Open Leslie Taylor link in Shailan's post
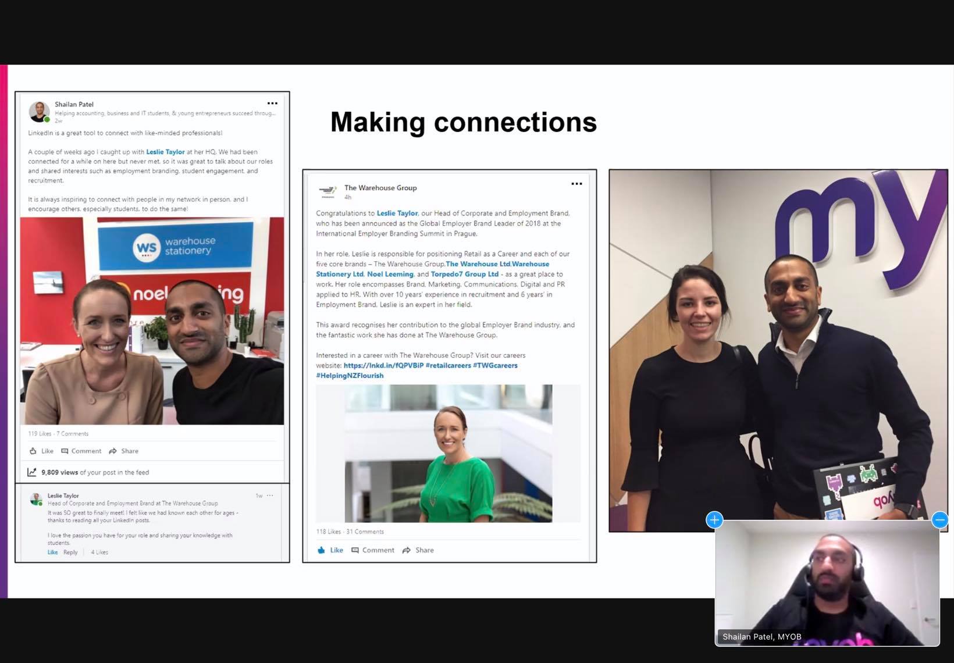 [165, 152]
